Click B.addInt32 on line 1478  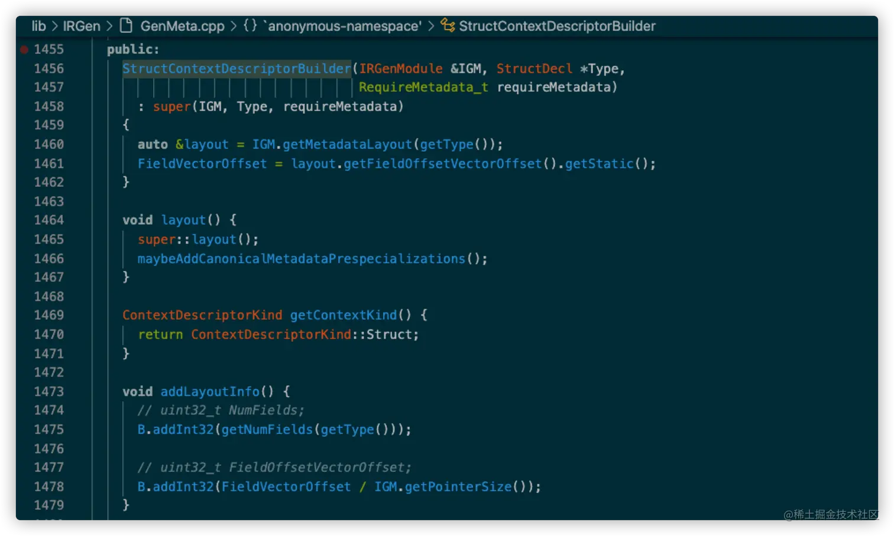[176, 486]
